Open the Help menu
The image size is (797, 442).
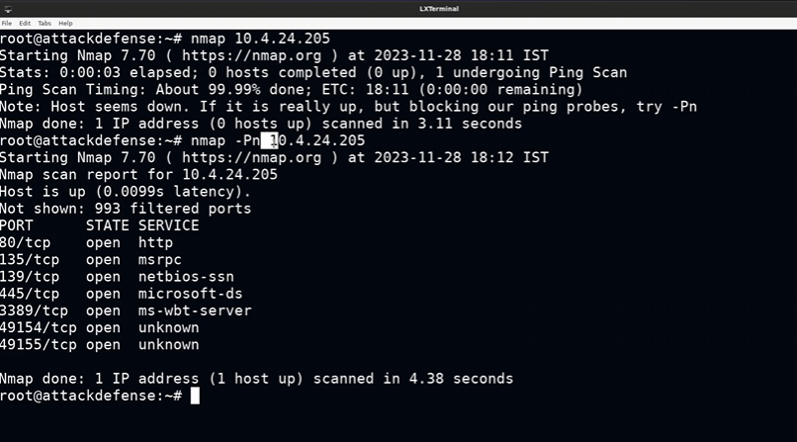click(65, 23)
